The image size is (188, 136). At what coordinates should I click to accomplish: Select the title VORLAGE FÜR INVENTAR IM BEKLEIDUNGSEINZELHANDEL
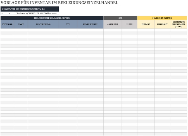point(59,3)
